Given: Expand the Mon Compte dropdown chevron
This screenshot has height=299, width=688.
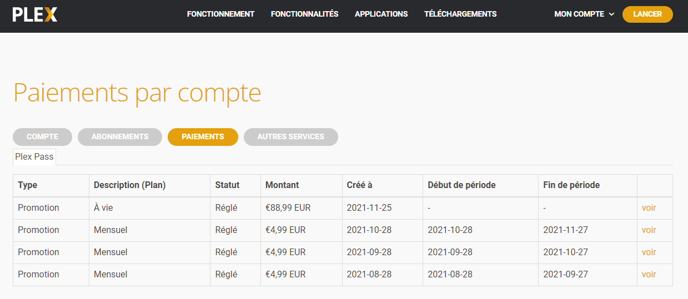Looking at the screenshot, I should (612, 14).
